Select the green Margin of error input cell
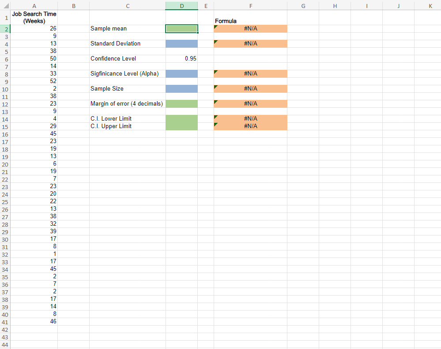 [181, 103]
